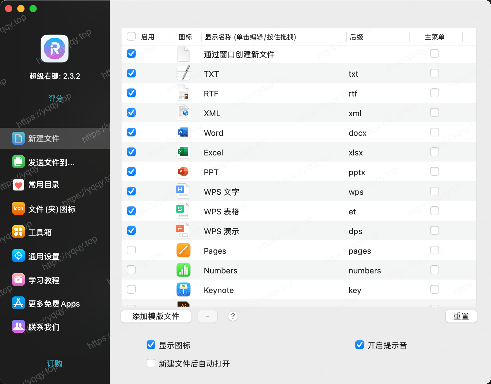The image size is (491, 384).
Task: Click the 显示名称 column header
Action: point(250,37)
